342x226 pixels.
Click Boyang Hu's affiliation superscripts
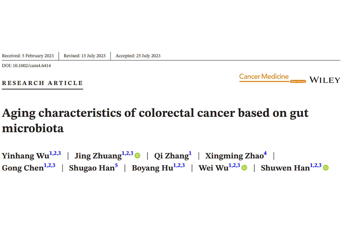pos(179,166)
